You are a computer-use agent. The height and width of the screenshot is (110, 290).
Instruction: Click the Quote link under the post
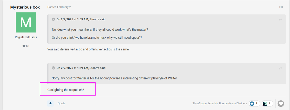pos(62,103)
